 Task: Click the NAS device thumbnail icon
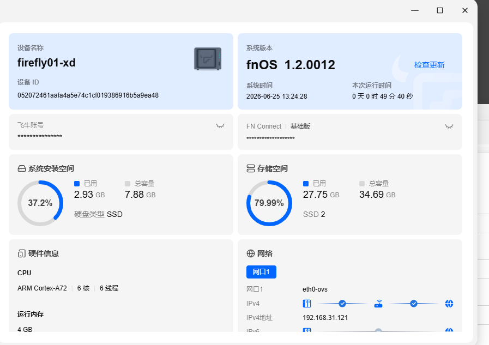pyautogui.click(x=208, y=59)
